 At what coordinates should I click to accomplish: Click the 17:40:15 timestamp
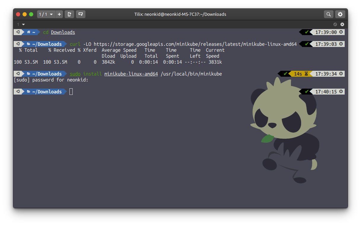tap(326, 92)
